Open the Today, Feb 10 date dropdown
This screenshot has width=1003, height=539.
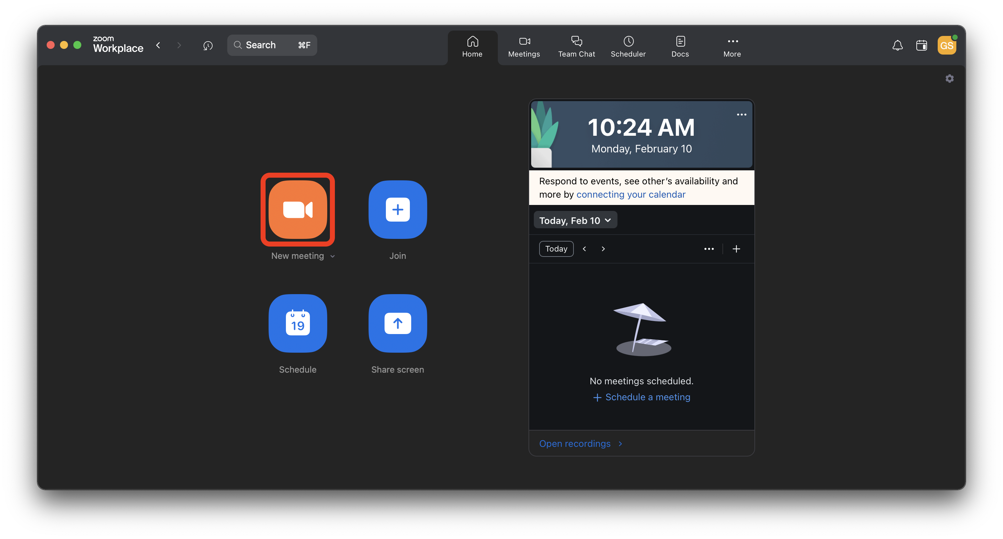pos(575,220)
